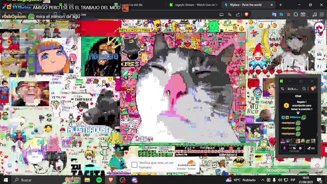
Task: Show hidden system tray icons
Action: tap(262, 180)
